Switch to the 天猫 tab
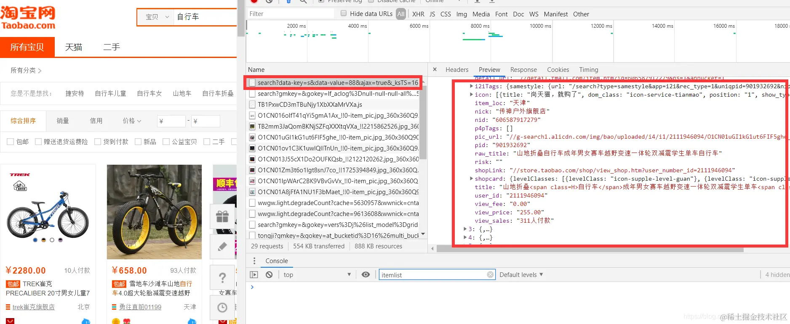The height and width of the screenshot is (324, 790). coord(74,47)
